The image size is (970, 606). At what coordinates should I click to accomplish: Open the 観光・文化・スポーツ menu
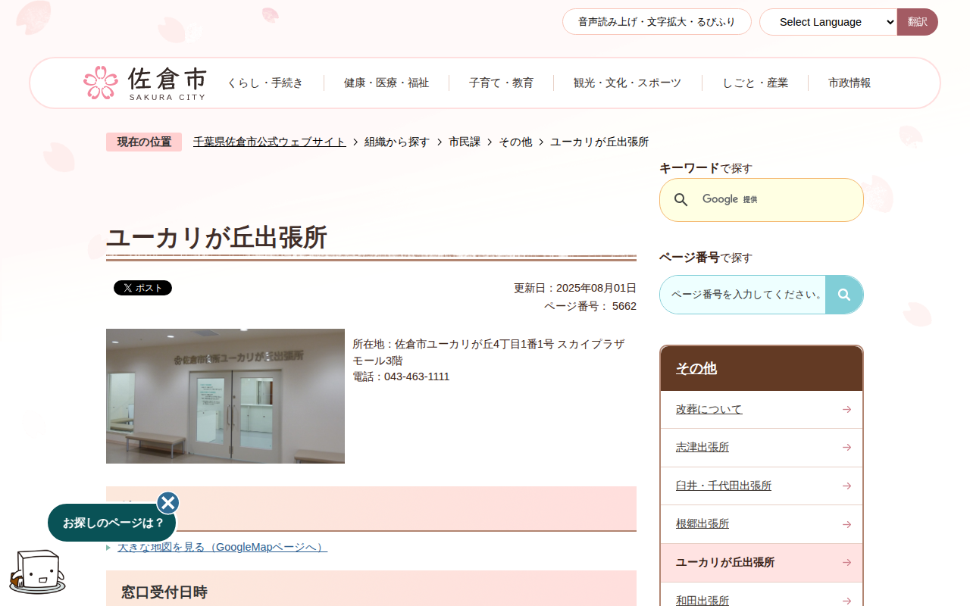[627, 83]
